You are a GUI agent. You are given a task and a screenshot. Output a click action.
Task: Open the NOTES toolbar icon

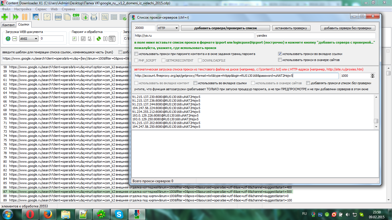(58, 17)
